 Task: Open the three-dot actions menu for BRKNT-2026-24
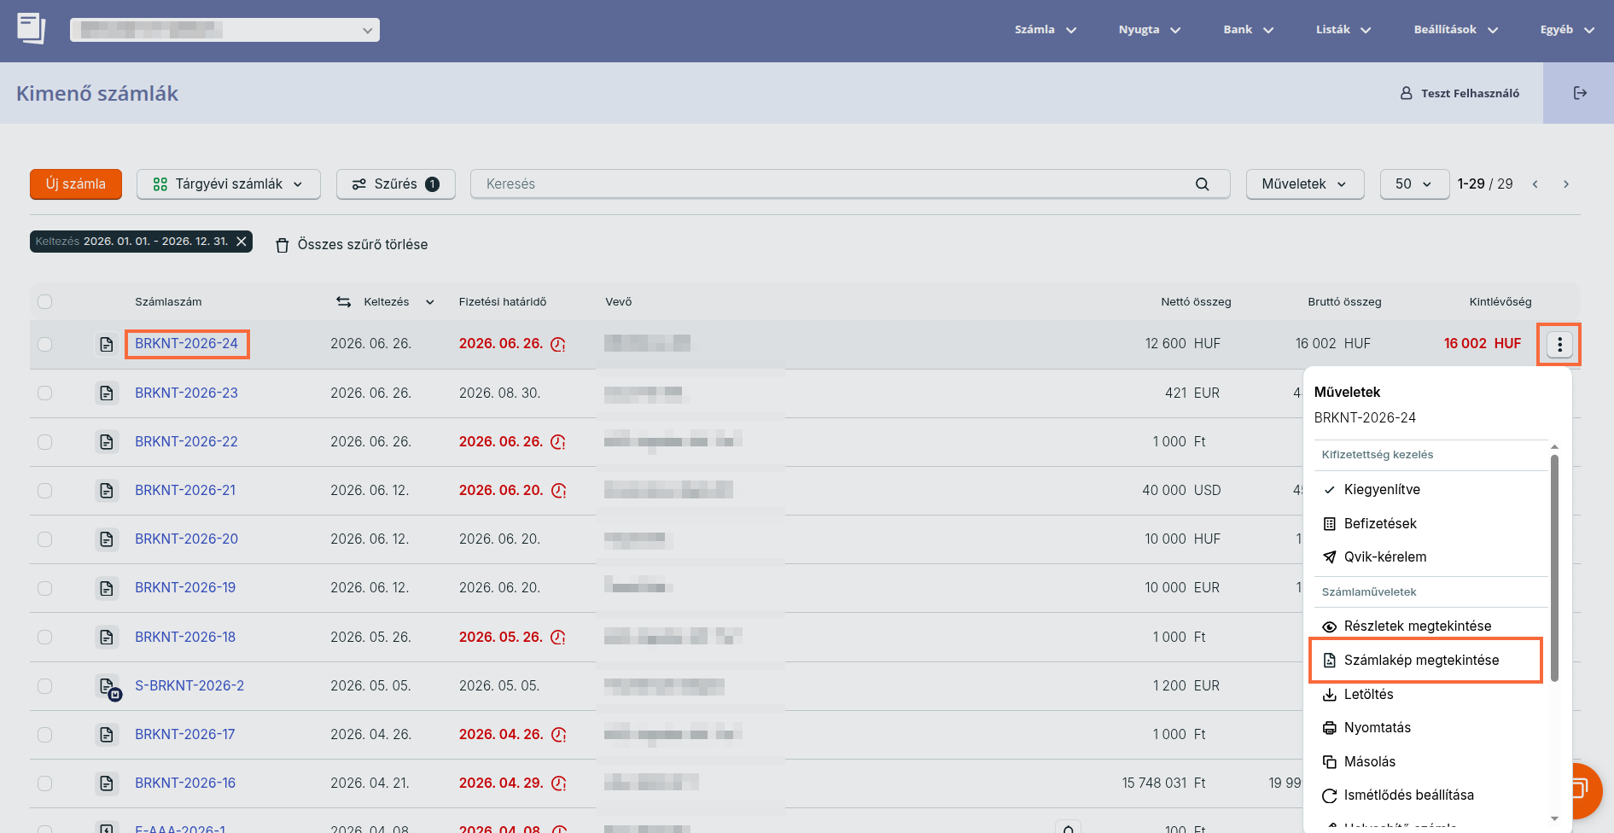(1559, 344)
